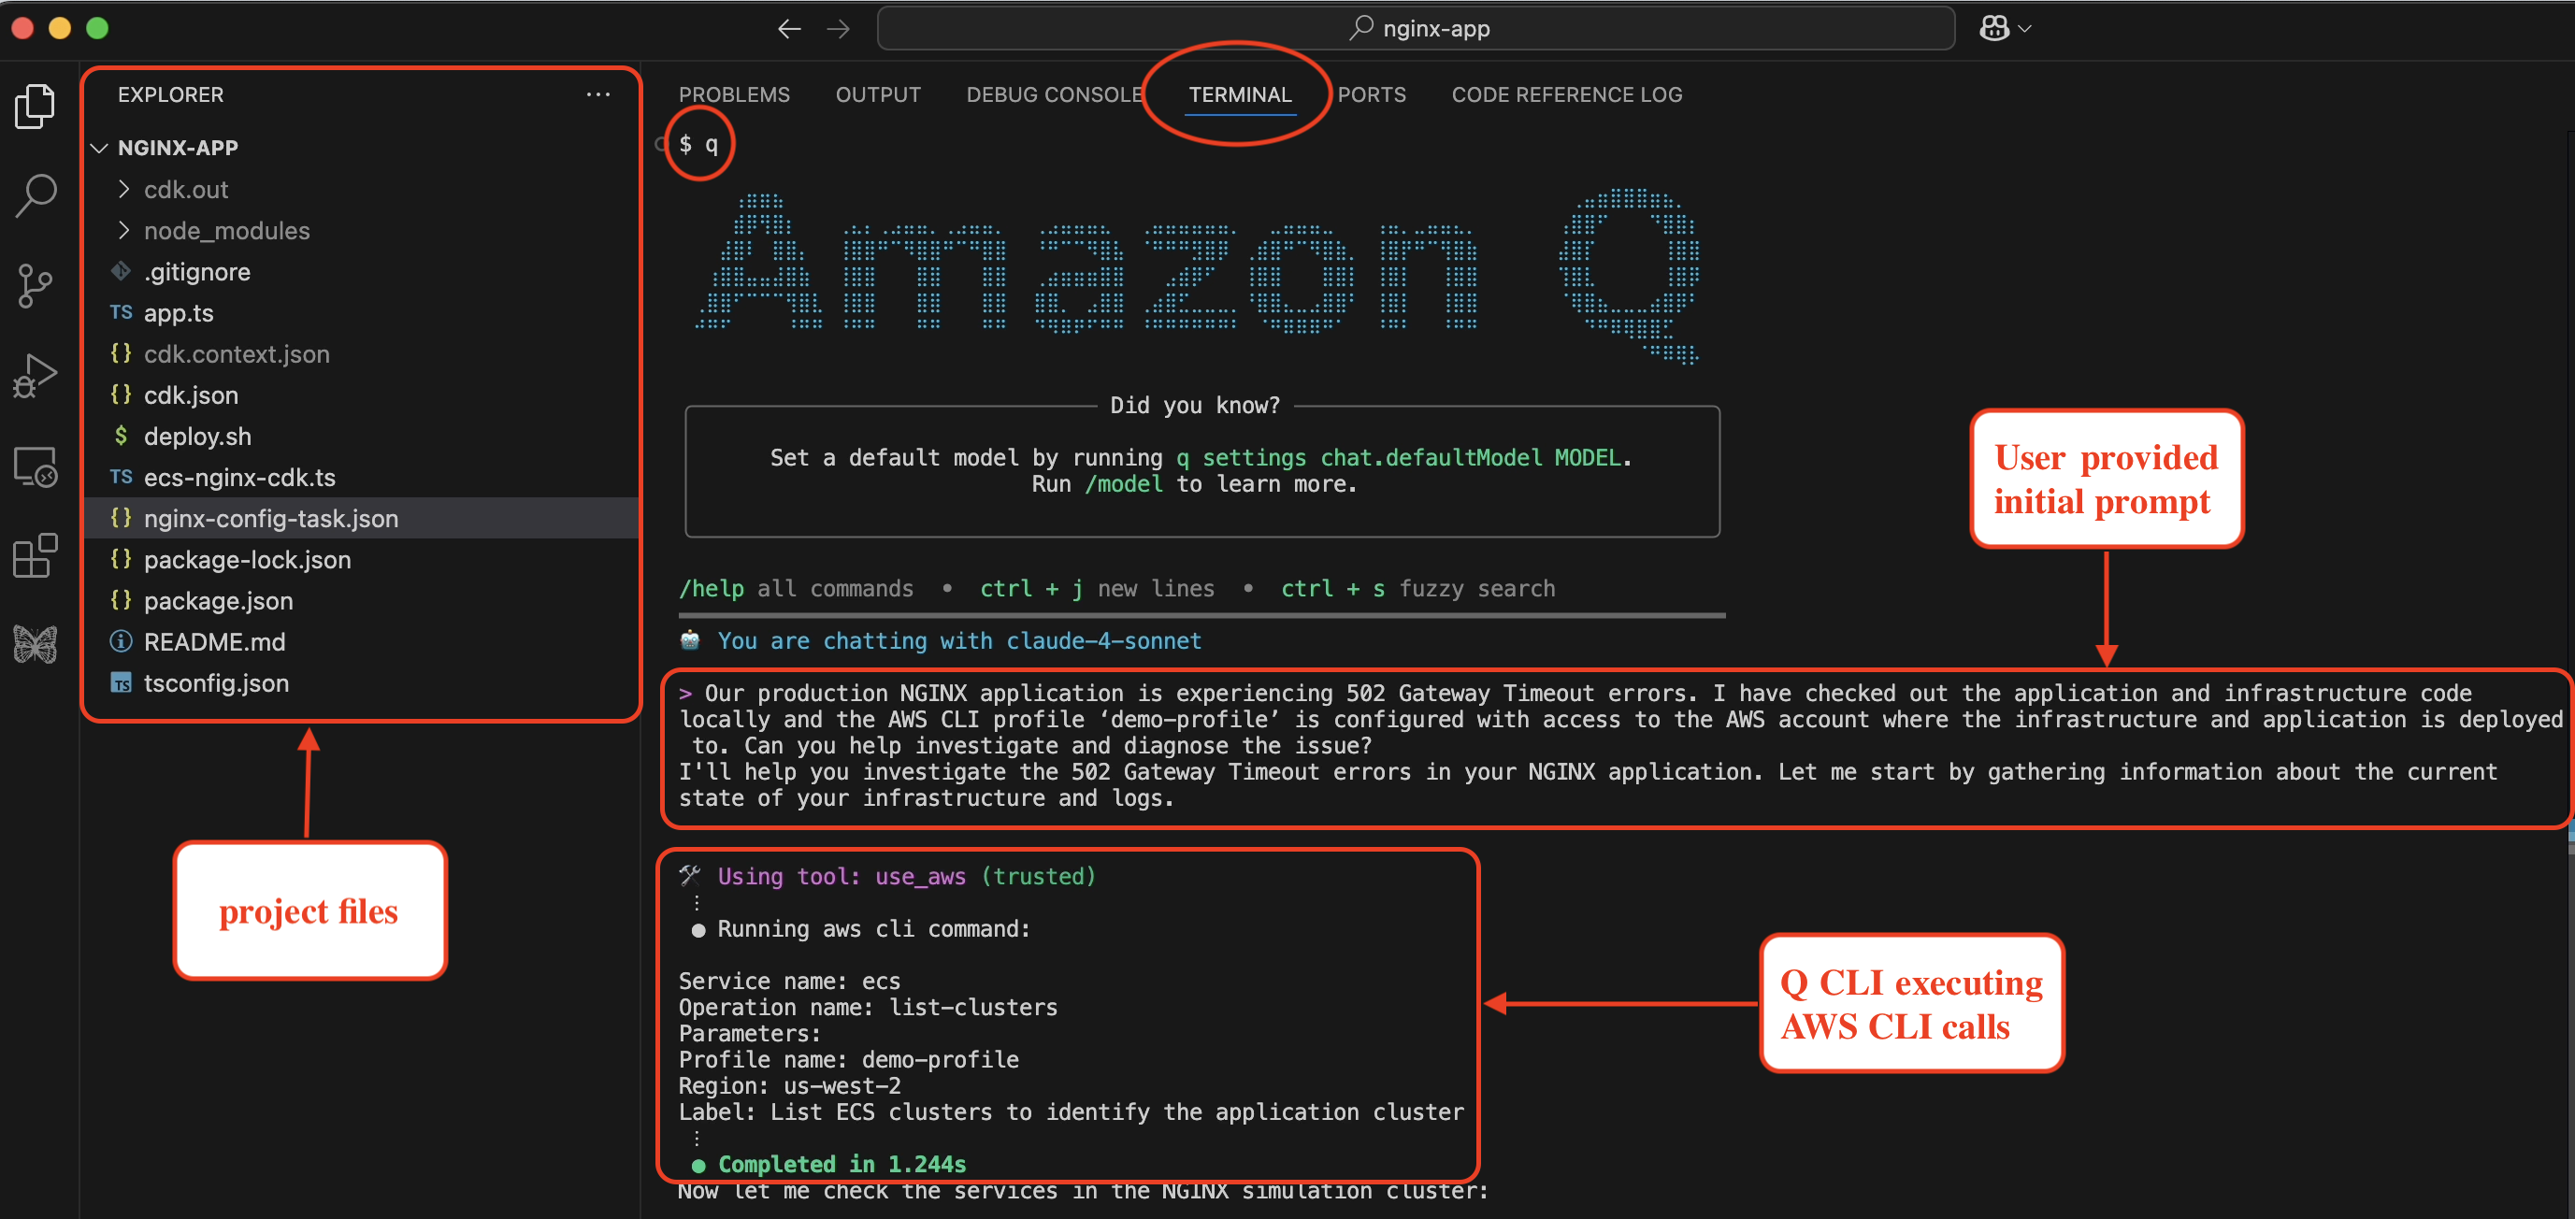2575x1219 pixels.
Task: Open the Search panel in the activity bar
Action: click(35, 195)
